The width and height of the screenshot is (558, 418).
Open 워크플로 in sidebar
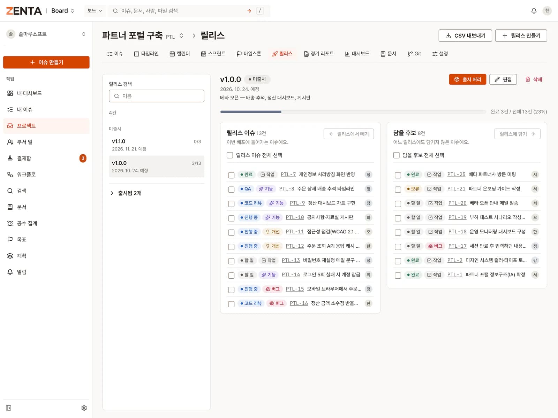[x=46, y=175]
